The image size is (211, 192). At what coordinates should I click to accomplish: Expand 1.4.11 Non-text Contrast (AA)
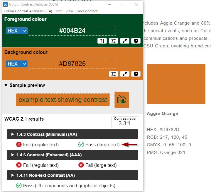pyautogui.click(x=72, y=175)
